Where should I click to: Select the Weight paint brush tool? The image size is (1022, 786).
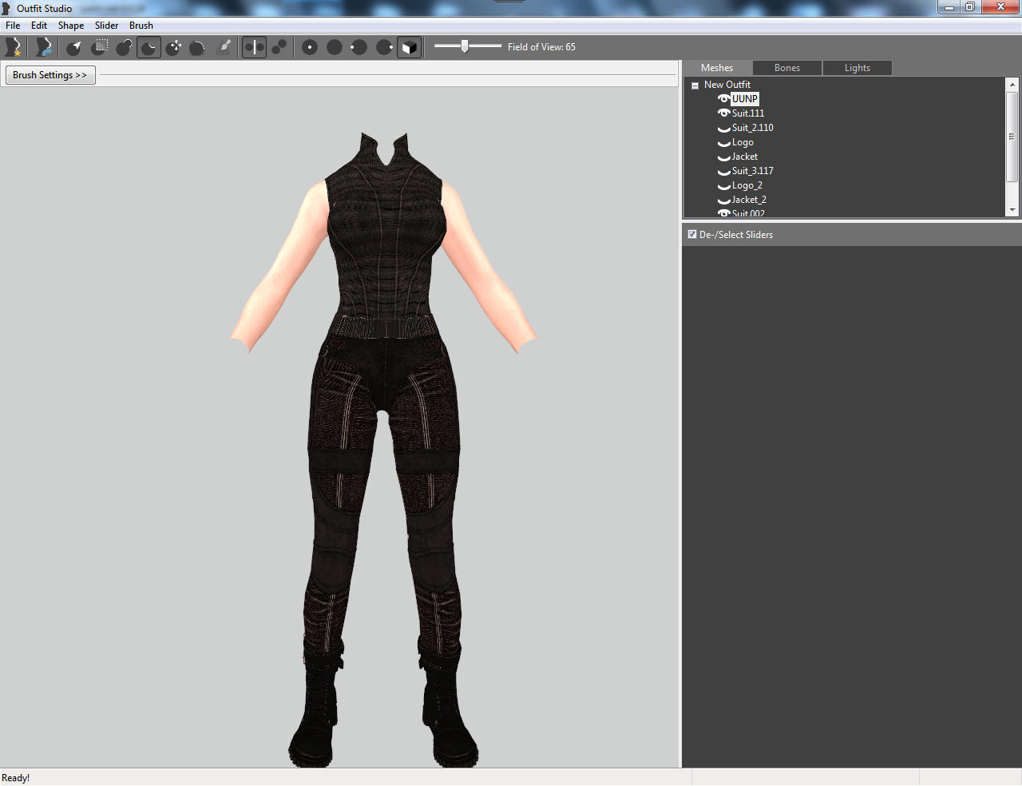point(224,47)
